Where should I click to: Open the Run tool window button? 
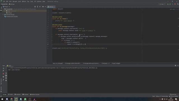pos(5,95)
